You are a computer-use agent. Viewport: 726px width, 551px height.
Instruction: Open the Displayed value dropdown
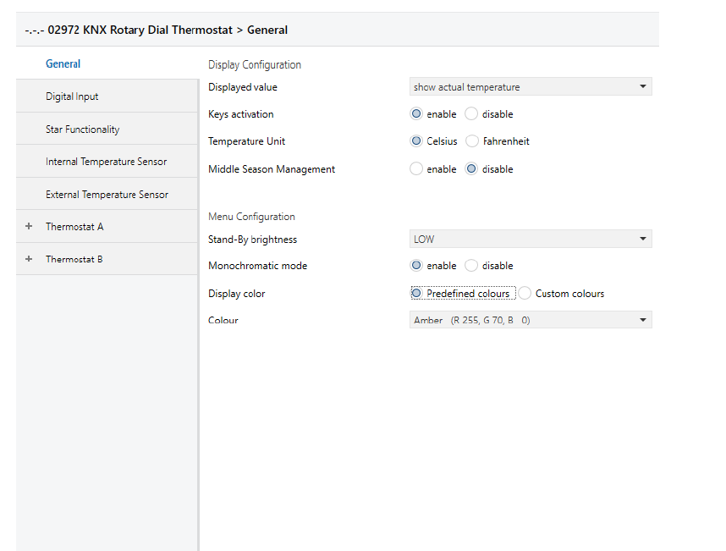[531, 86]
